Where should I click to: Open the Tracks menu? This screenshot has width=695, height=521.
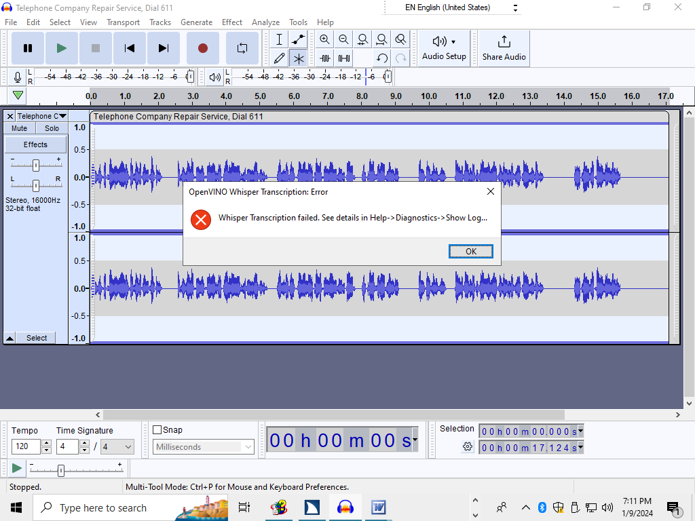(x=160, y=22)
